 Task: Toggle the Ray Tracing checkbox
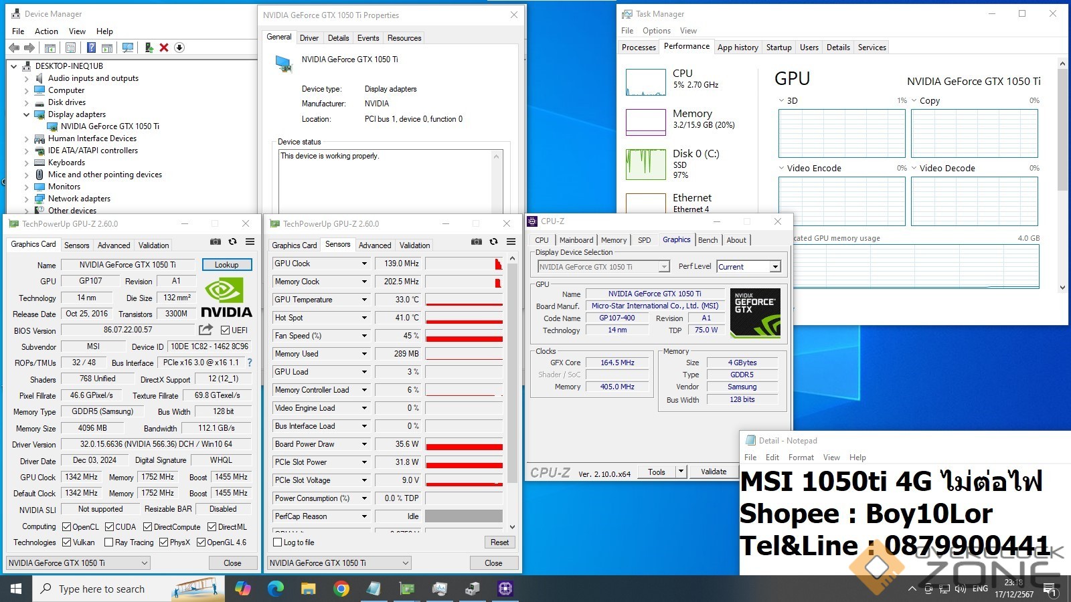[108, 542]
